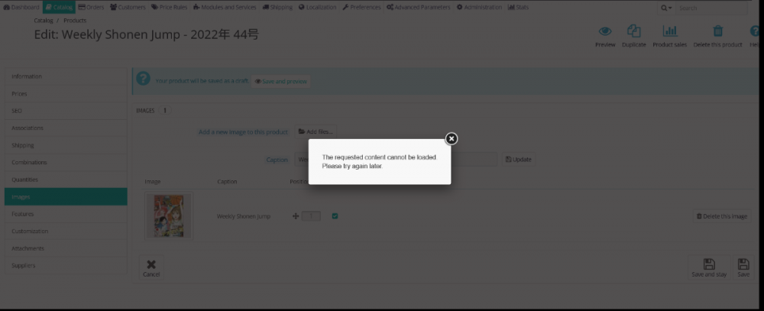Click the Weekly Shonen Jump image thumbnail
764x311 pixels.
tap(168, 216)
